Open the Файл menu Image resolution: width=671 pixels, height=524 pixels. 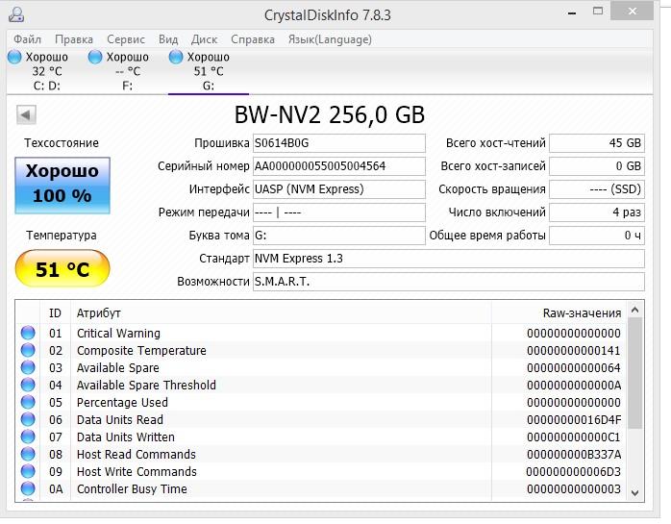(x=27, y=39)
